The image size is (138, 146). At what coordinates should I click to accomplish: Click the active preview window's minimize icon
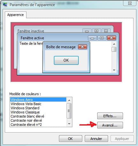[92, 38]
